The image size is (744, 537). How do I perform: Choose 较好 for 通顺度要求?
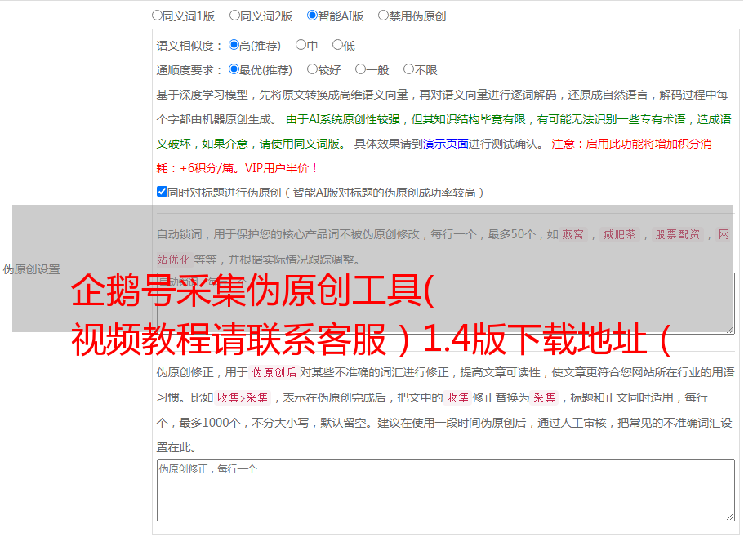[312, 69]
